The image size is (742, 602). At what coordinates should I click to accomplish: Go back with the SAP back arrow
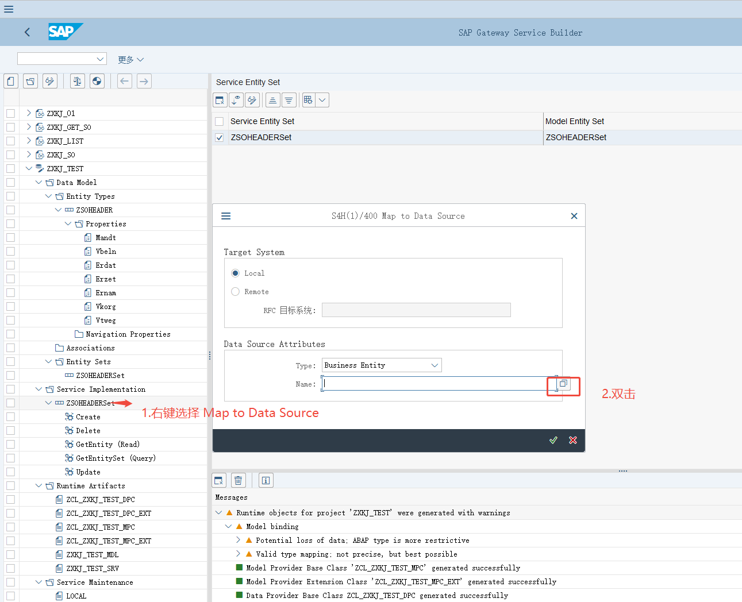(x=27, y=32)
